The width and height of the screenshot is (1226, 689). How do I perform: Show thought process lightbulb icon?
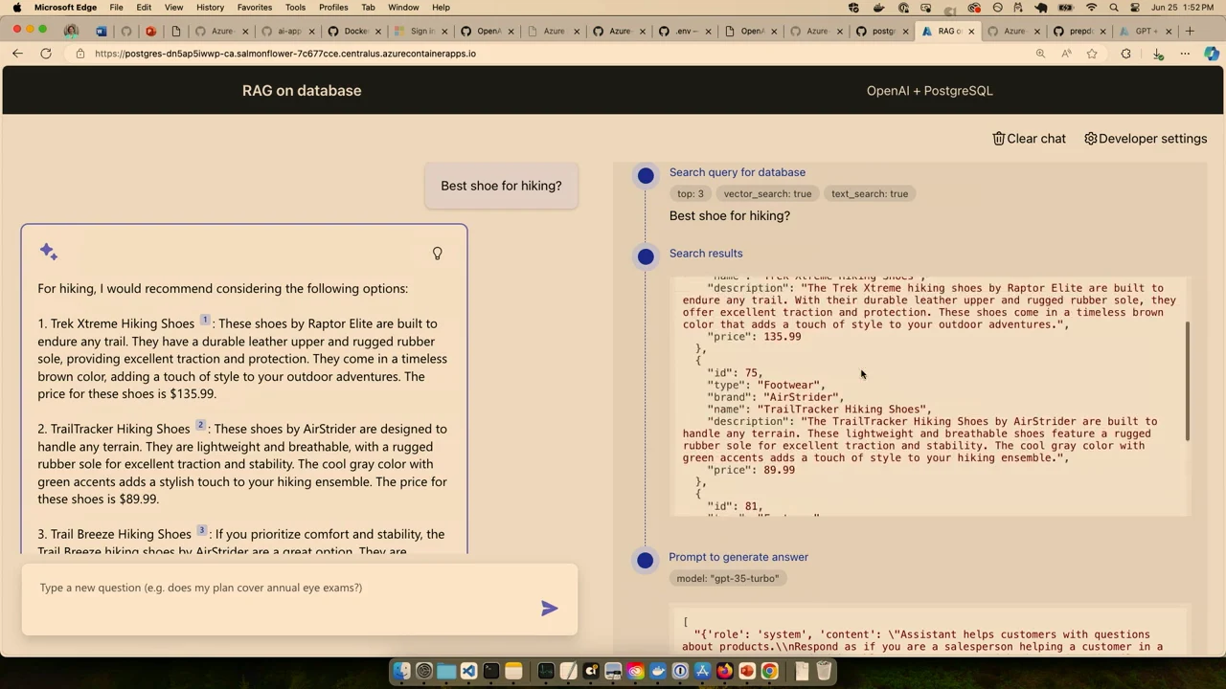[x=437, y=254]
